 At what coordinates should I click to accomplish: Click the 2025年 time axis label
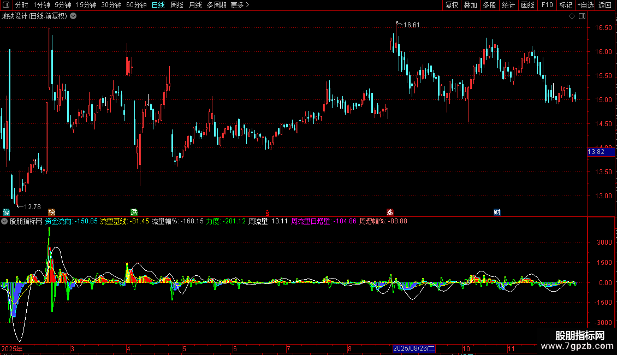tap(12, 348)
